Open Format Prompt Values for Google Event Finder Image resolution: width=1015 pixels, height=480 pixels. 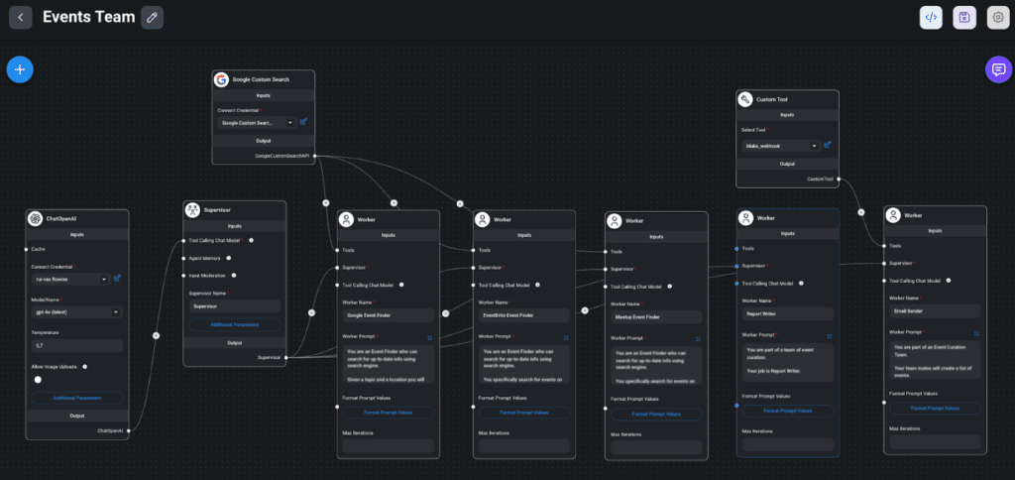click(x=389, y=413)
